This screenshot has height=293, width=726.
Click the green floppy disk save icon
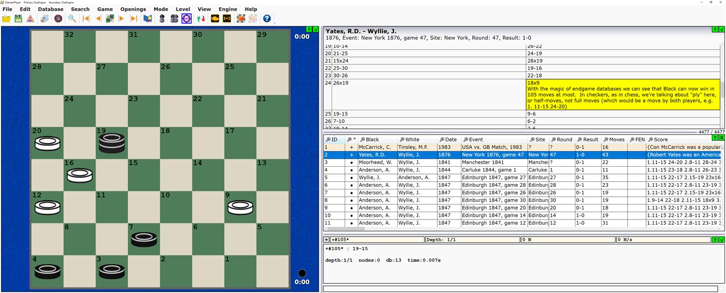point(18,19)
